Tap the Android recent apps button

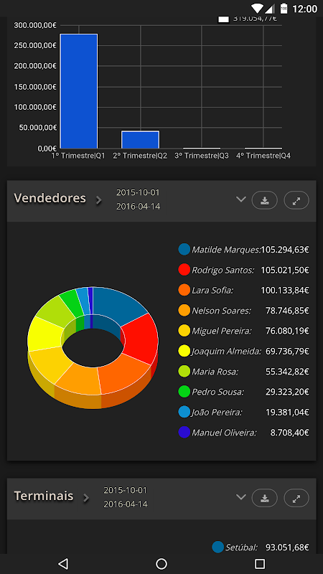click(260, 563)
